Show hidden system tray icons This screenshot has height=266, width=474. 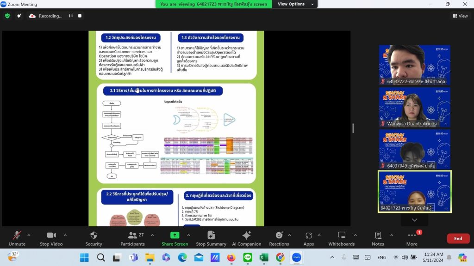click(x=332, y=257)
